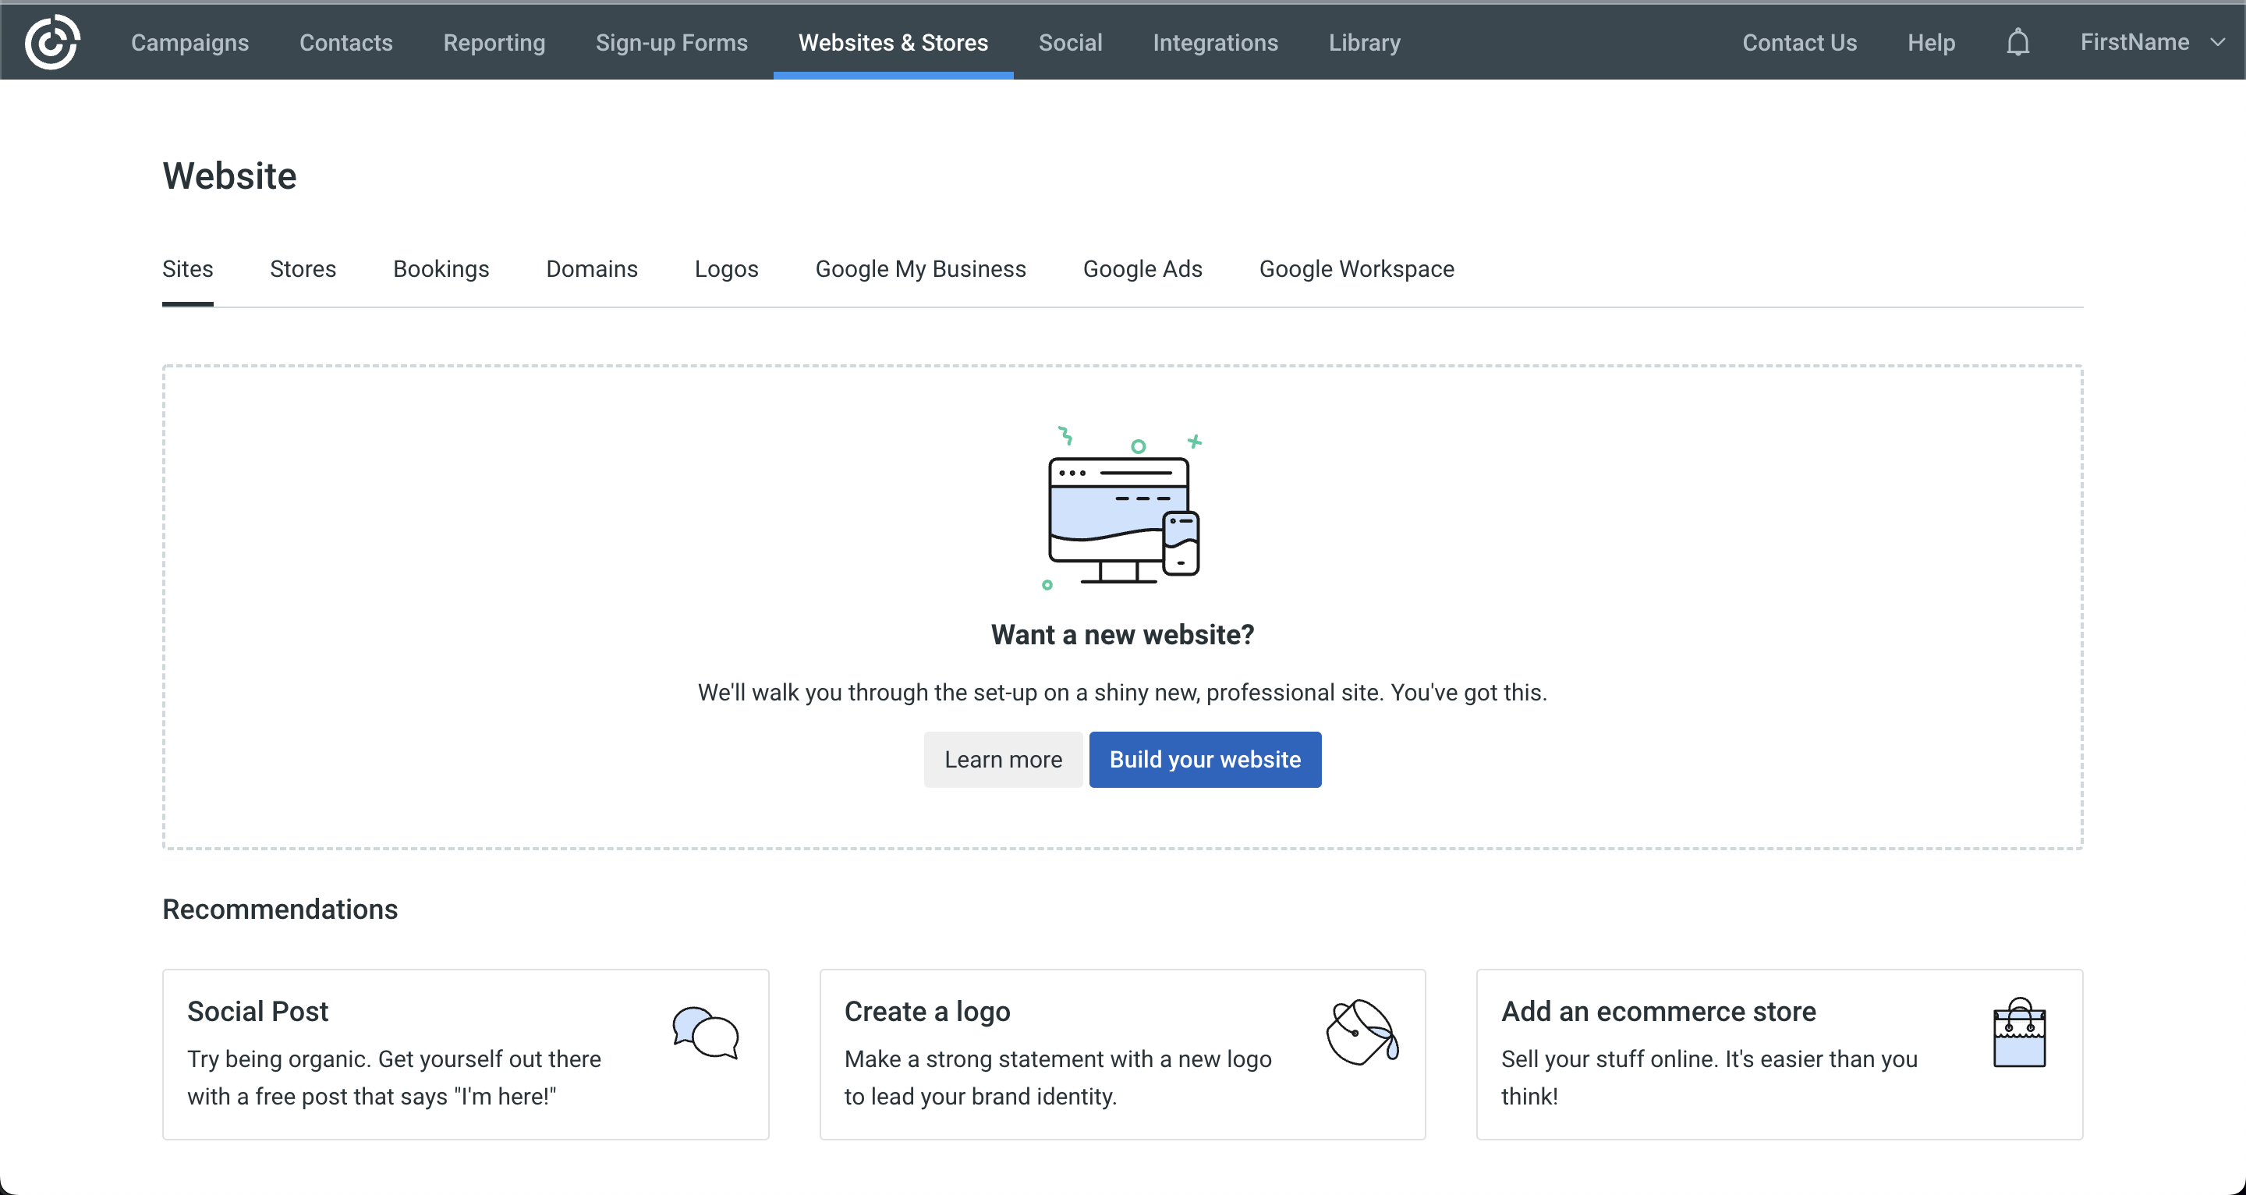Open the Logos tab
Viewport: 2246px width, 1195px height.
coord(726,268)
